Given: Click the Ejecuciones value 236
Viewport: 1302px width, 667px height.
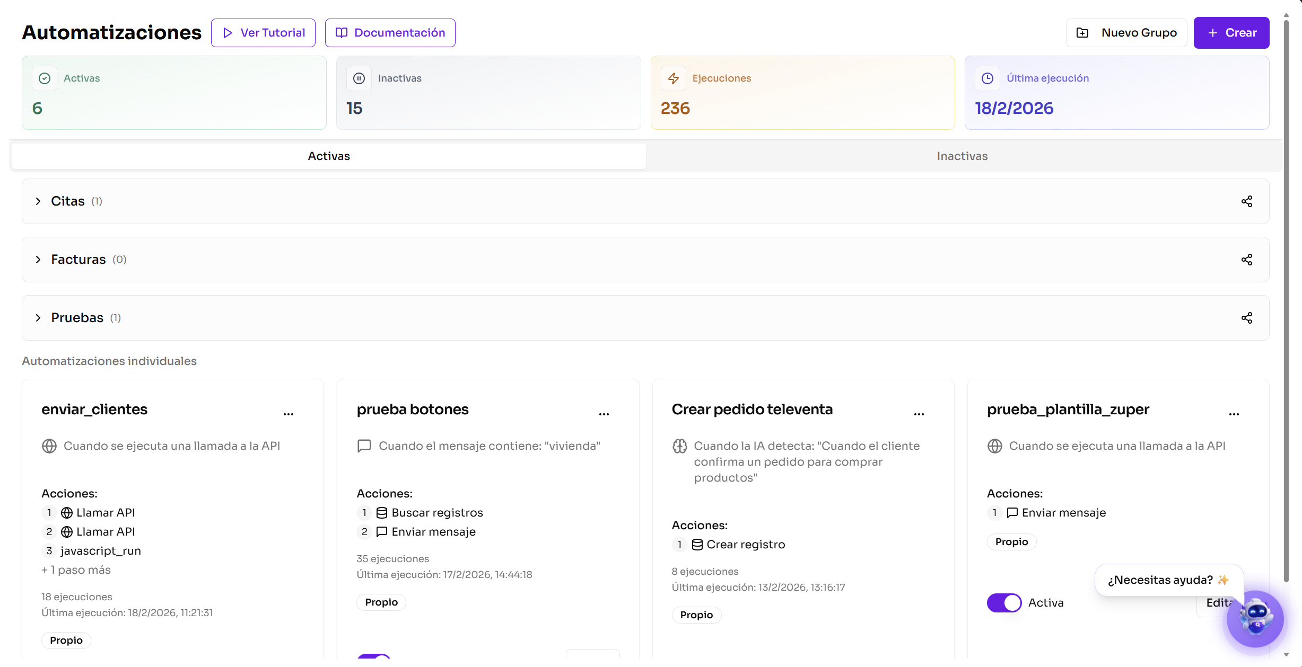Looking at the screenshot, I should point(675,109).
